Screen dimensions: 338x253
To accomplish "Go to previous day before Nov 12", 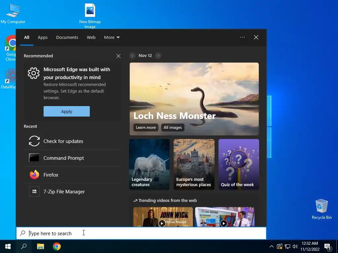I will (132, 56).
